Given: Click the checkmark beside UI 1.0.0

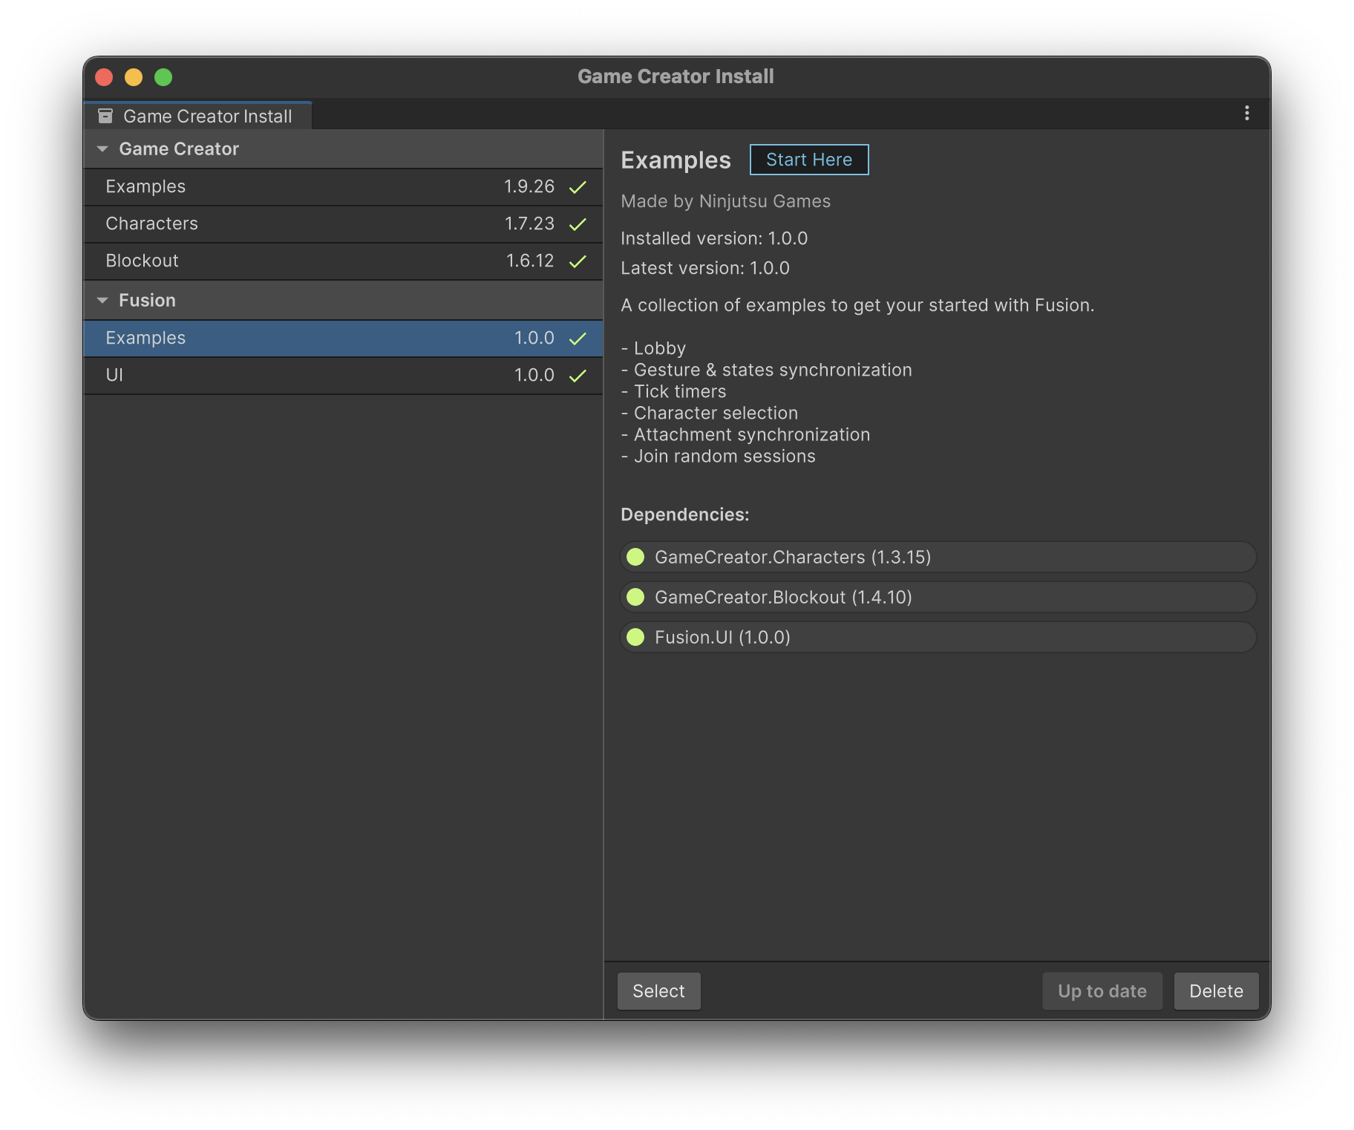Looking at the screenshot, I should pyautogui.click(x=578, y=376).
